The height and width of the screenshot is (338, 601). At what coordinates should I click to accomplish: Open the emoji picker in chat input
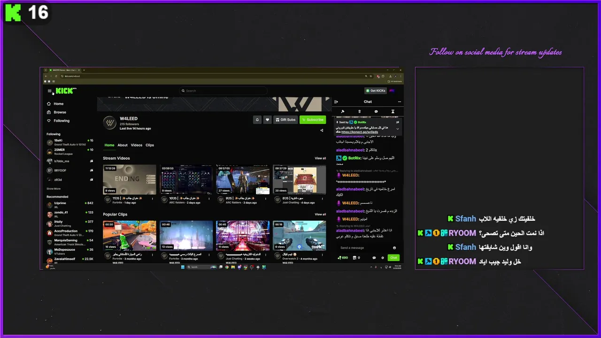[394, 248]
